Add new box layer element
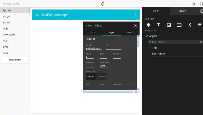Screen dimensions: 203x115 coord(148,25)
